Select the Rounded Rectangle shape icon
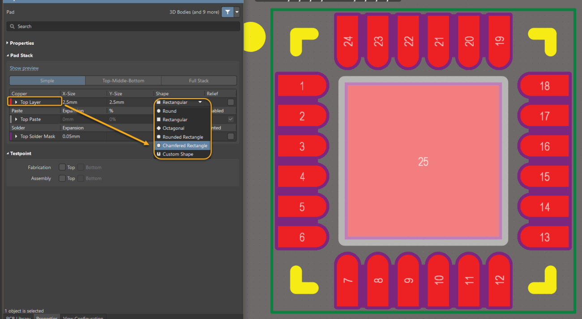Viewport: 582px width, 319px height. 159,136
